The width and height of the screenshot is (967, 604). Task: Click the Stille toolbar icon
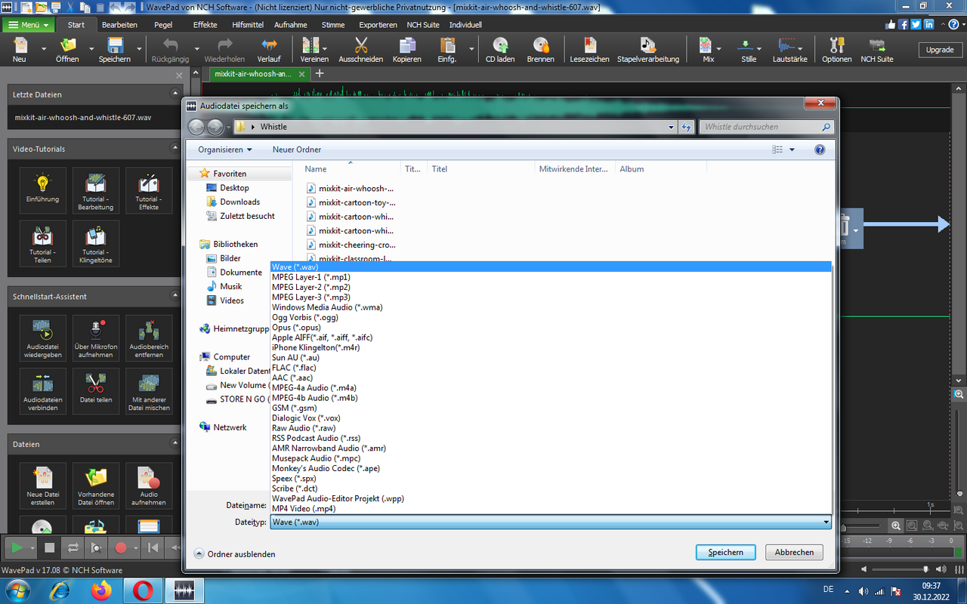coord(748,50)
